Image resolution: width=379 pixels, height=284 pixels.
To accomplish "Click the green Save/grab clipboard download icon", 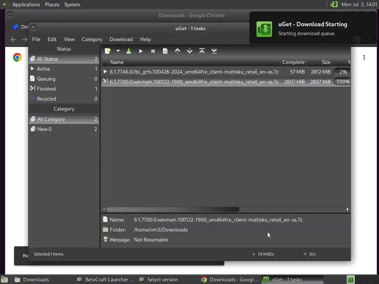I will [x=129, y=51].
